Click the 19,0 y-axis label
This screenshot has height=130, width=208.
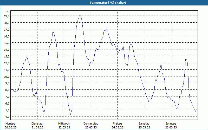[x=7, y=16]
